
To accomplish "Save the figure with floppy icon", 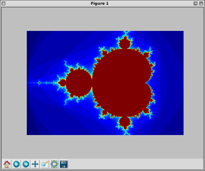I will click(64, 164).
